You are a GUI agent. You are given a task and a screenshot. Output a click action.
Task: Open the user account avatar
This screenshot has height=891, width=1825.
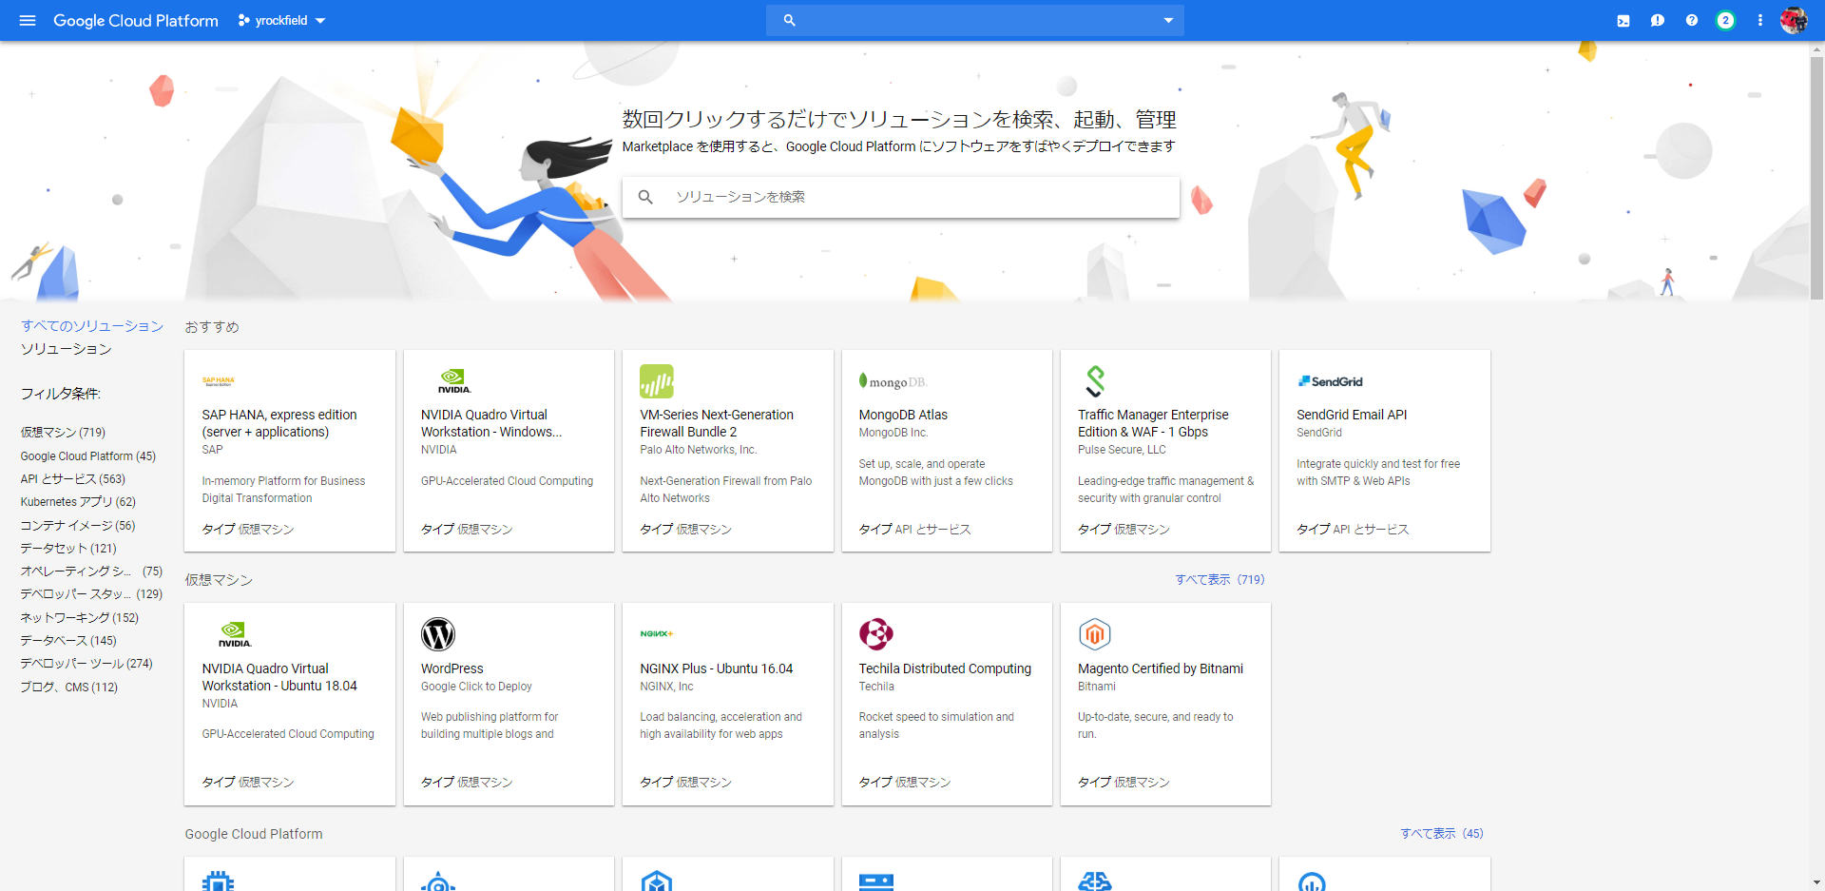1794,20
